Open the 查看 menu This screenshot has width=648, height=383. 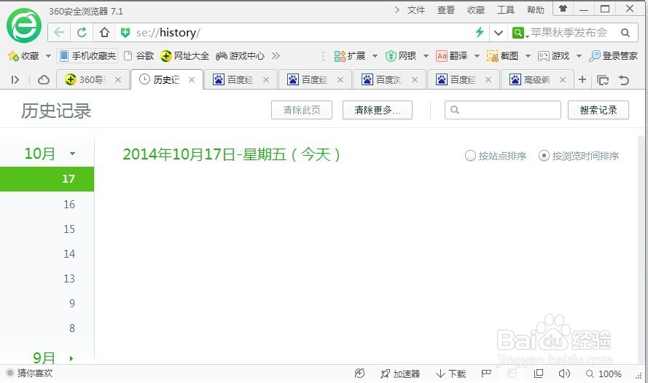coord(446,10)
